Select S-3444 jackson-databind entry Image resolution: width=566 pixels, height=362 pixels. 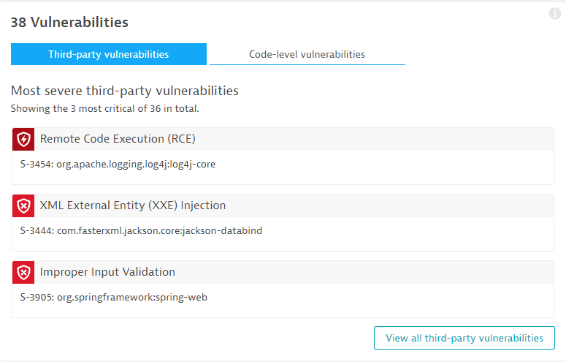[141, 230]
